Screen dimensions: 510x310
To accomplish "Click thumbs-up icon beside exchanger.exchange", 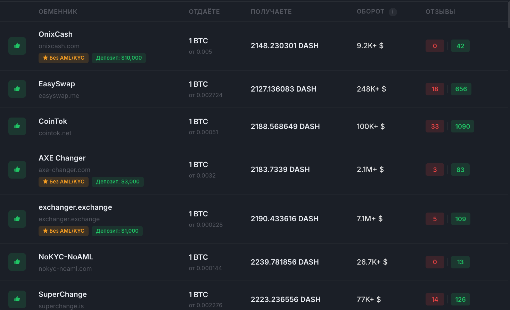I will (17, 219).
